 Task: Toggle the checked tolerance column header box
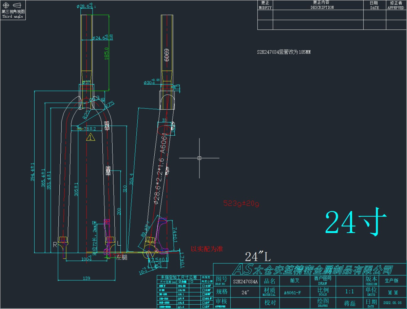179,282
